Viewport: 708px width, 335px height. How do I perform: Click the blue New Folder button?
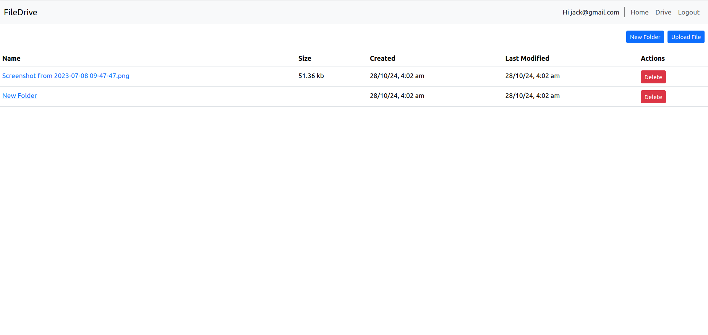click(x=645, y=37)
